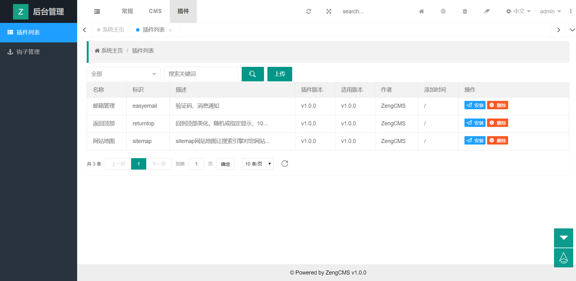This screenshot has height=281, width=576.
Task: Reload the table with circular refresh icon
Action: coord(285,164)
